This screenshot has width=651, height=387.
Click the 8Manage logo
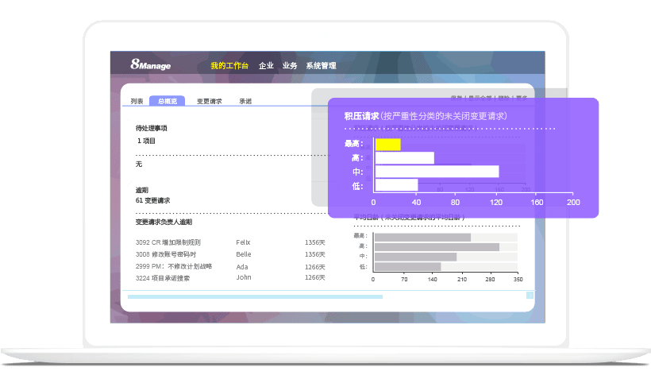click(150, 64)
